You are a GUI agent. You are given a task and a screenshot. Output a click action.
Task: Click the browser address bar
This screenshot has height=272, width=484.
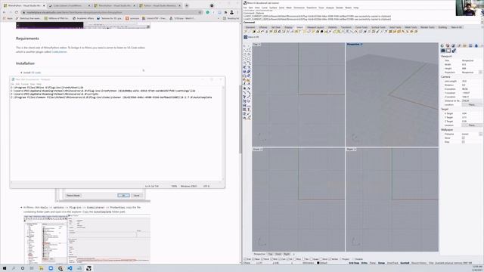click(111, 12)
